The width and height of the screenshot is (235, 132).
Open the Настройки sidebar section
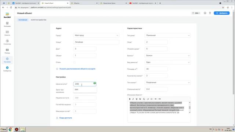point(7,60)
